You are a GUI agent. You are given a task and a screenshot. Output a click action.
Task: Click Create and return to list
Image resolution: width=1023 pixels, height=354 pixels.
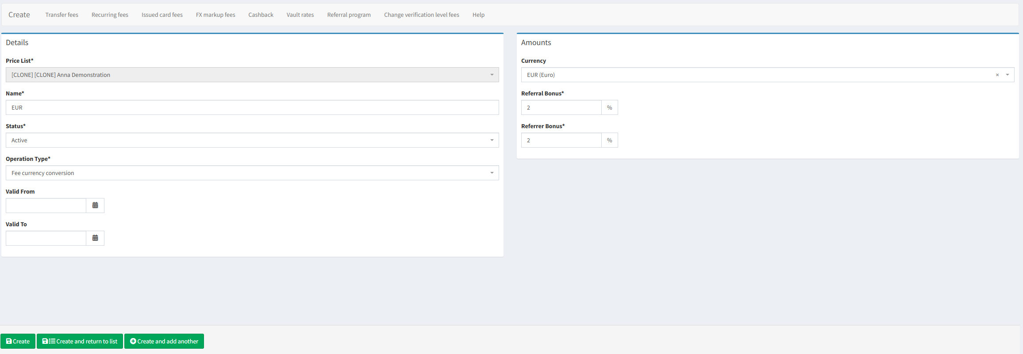[x=80, y=341]
